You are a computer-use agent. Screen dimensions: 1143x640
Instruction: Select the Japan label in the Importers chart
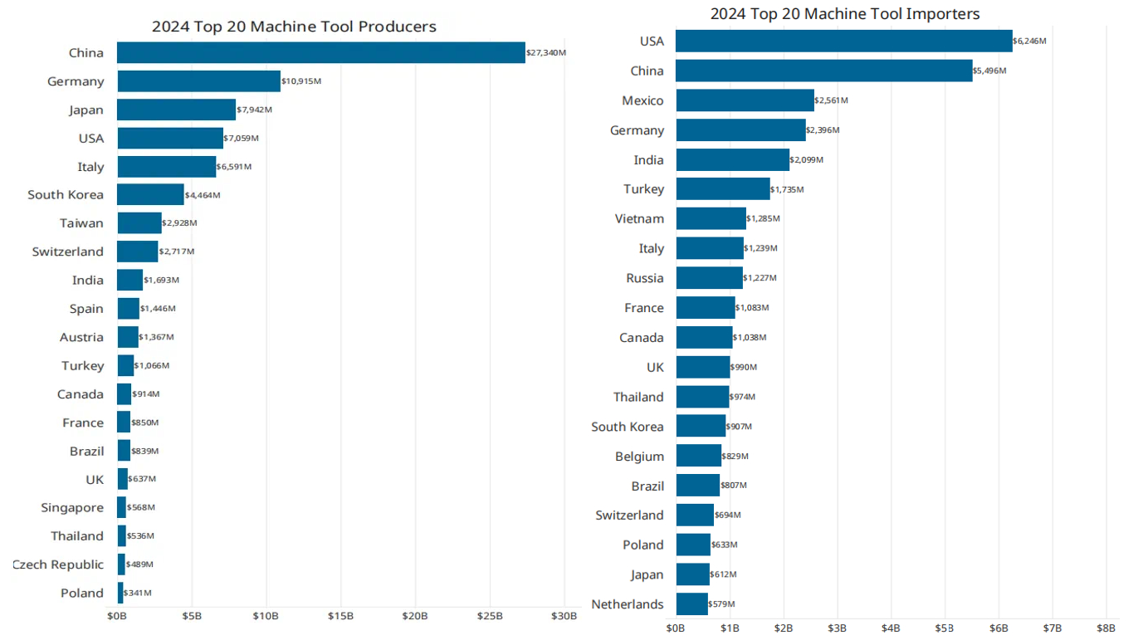tap(647, 575)
